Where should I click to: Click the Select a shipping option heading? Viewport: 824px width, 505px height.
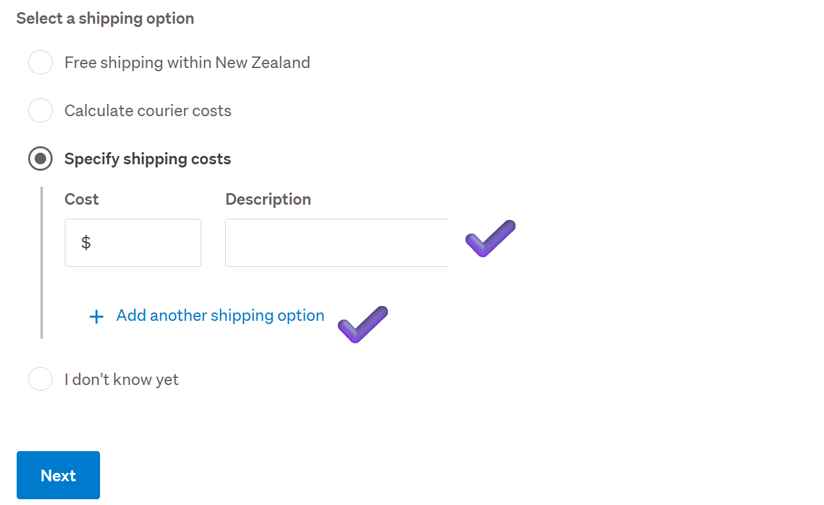(x=105, y=19)
